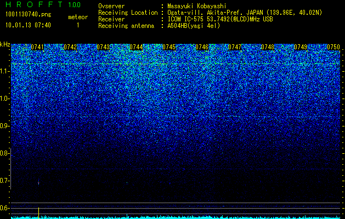Click the 0.7 kHz axis label
The image size is (345, 219).
tap(4, 181)
